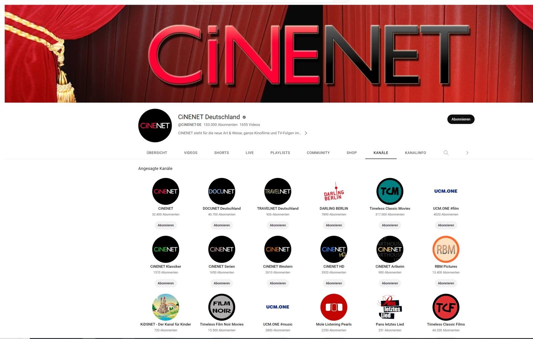Open the DOCUNET Deutschland channel name link
533x339 pixels.
point(222,208)
